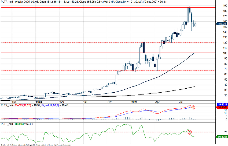Click the Oct label just before 2025
Viewport: 228px width, 146px height.
(x=109, y=102)
